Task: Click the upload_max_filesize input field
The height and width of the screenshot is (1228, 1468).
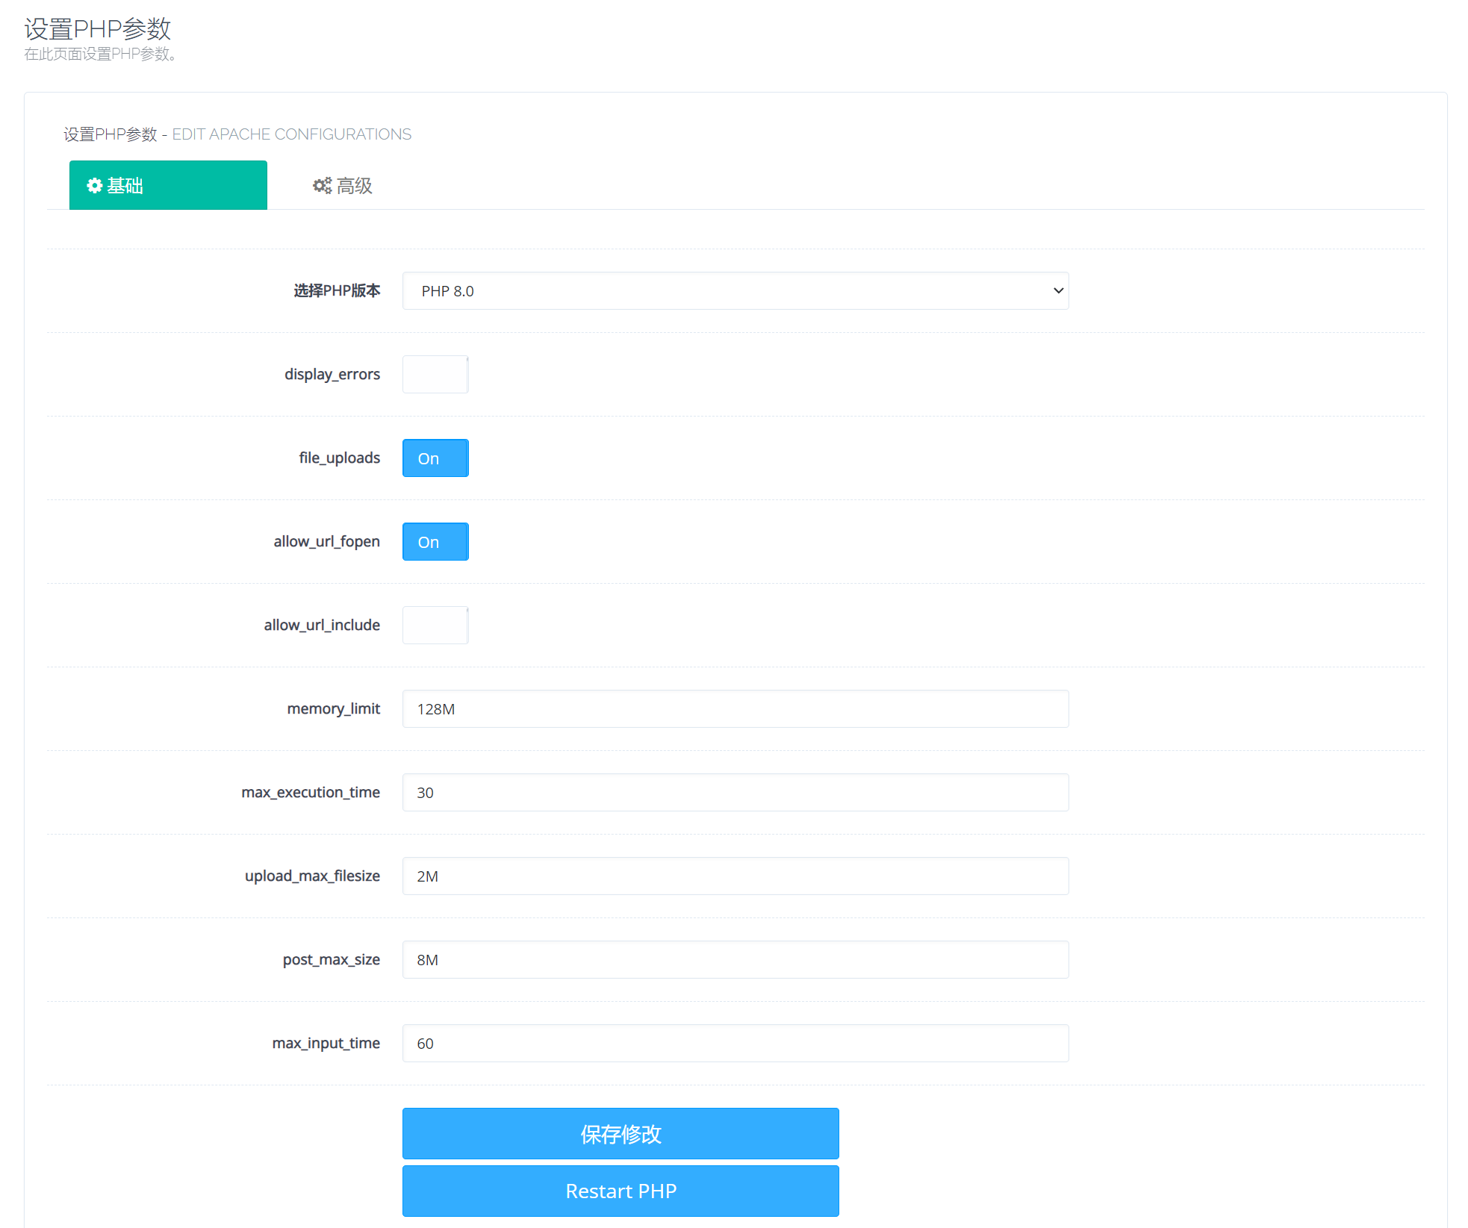Action: (x=735, y=876)
